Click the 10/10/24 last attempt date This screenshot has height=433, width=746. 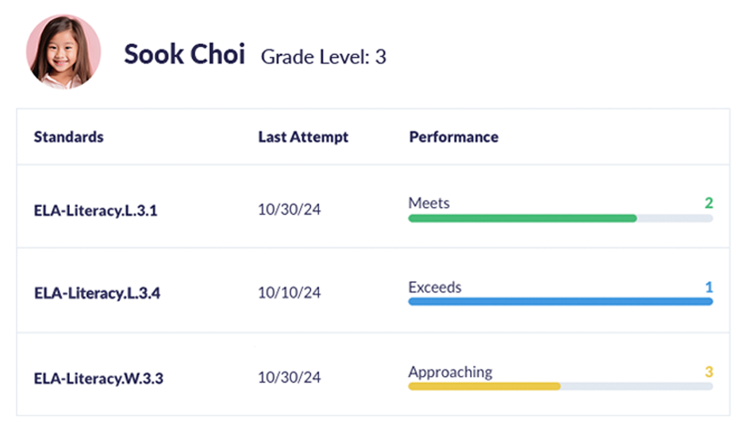pos(289,293)
